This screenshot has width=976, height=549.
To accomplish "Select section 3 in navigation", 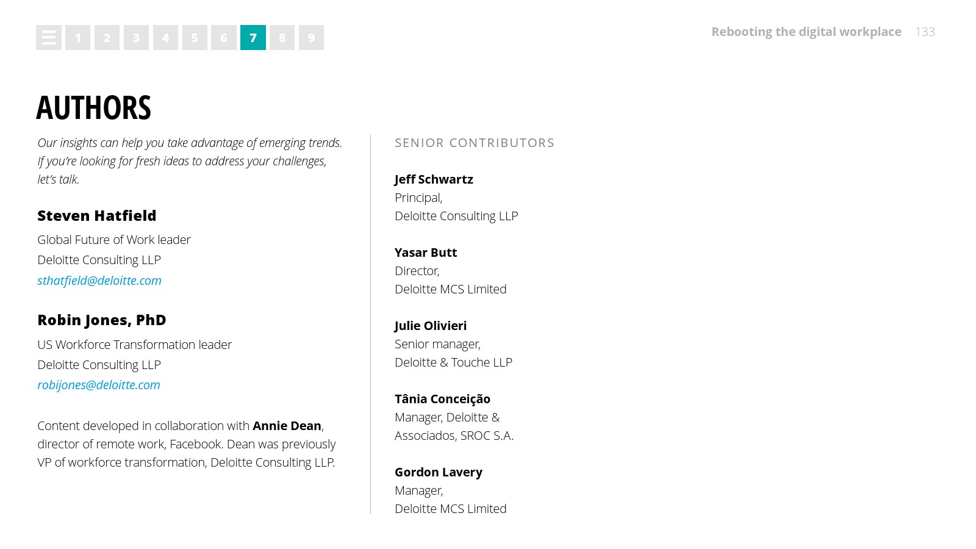I will (x=136, y=38).
